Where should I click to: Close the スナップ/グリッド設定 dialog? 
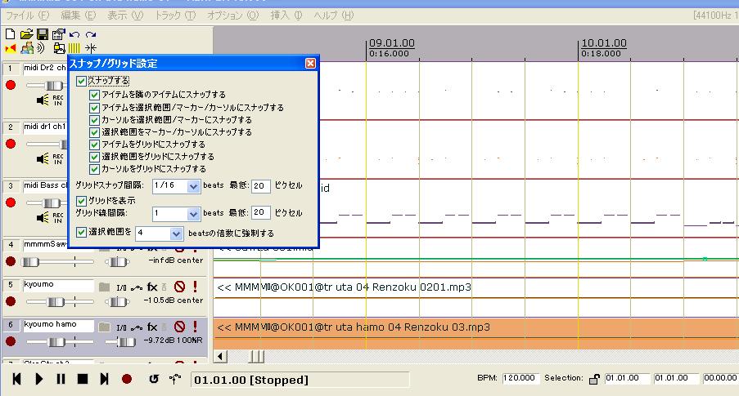[x=310, y=63]
